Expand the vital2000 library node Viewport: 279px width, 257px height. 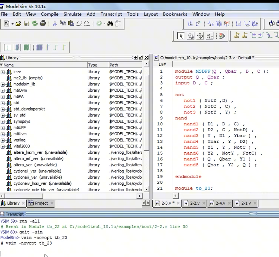pos(3,146)
